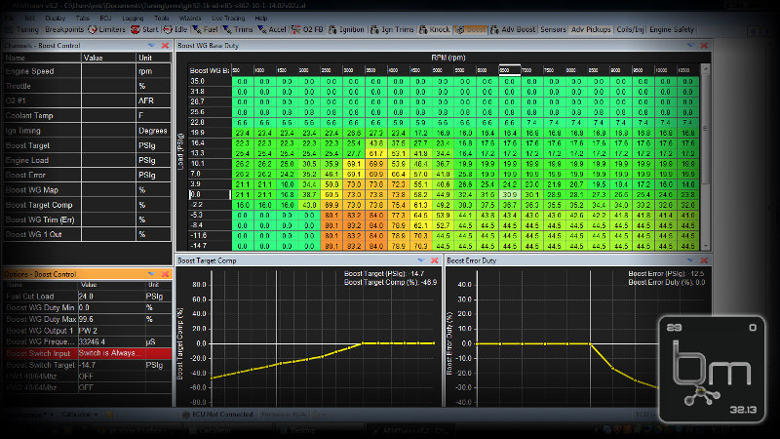Open Boost WG Output 1 PW 2 value
Screen dimensions: 780x439
110,331
